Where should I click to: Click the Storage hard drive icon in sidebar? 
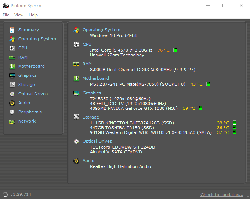pyautogui.click(x=12, y=85)
